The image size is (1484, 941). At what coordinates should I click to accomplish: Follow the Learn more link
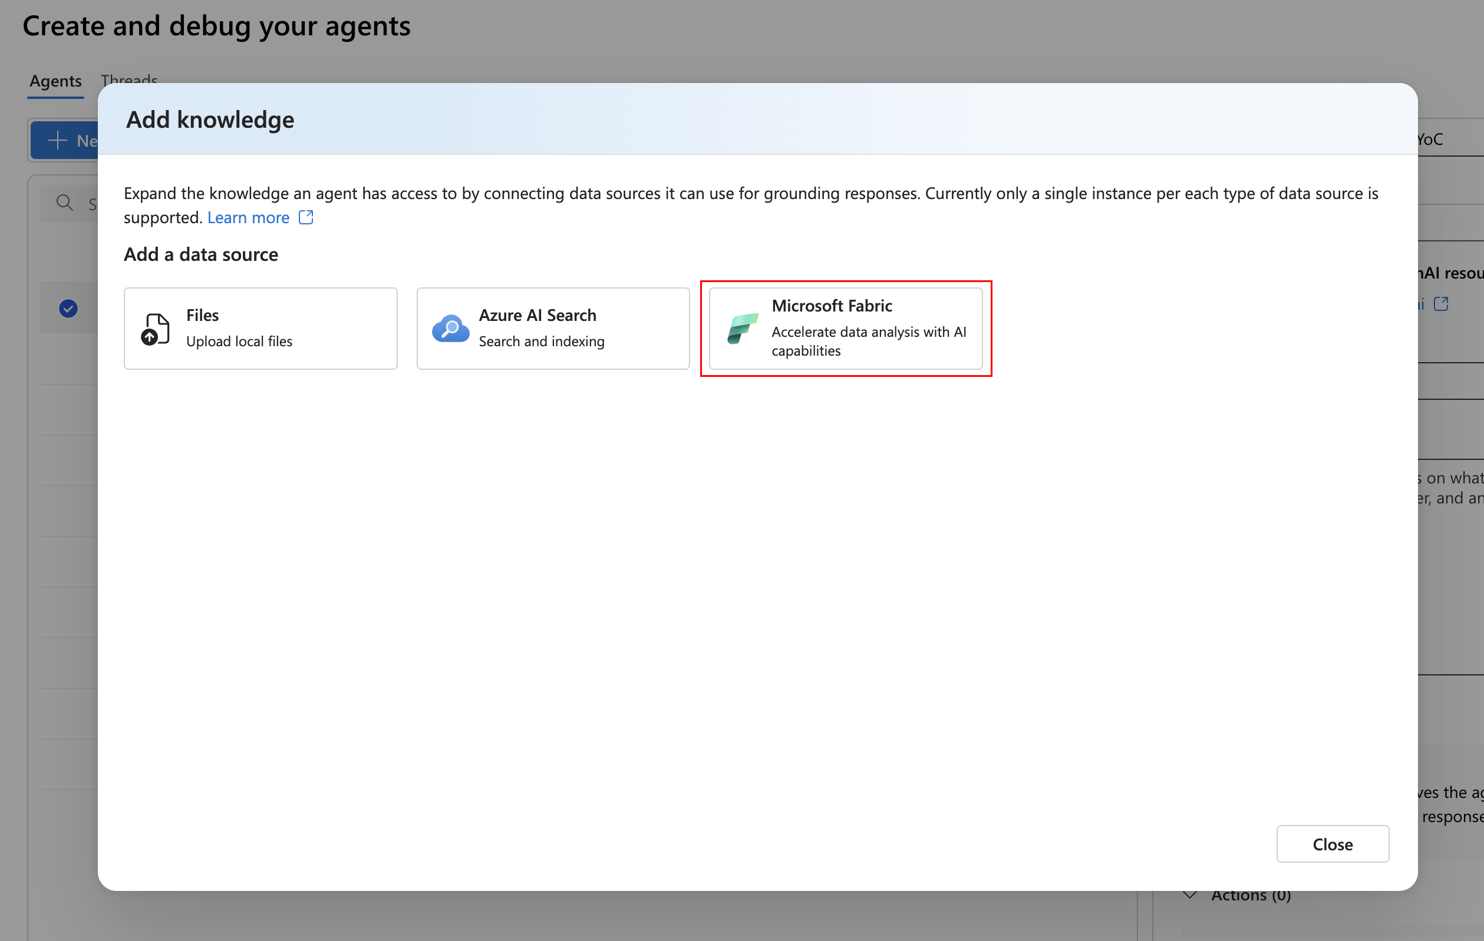[248, 217]
